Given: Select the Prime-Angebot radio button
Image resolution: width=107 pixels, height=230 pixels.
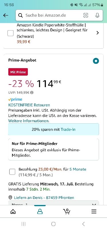Looking at the screenshot, I should 96,61.
